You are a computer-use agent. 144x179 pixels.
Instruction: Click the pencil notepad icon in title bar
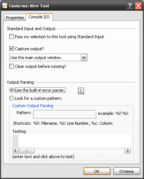point(5,6)
